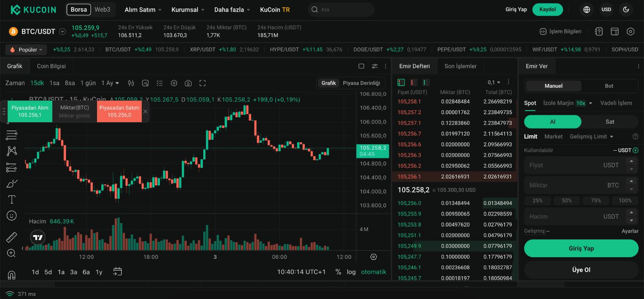Select the Market order tab

coord(553,137)
